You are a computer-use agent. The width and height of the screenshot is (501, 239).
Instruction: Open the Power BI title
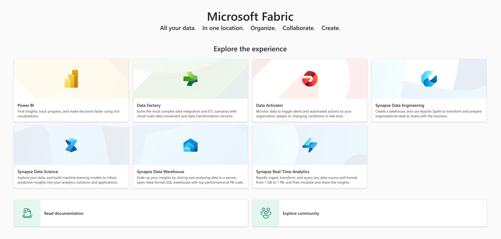26,105
